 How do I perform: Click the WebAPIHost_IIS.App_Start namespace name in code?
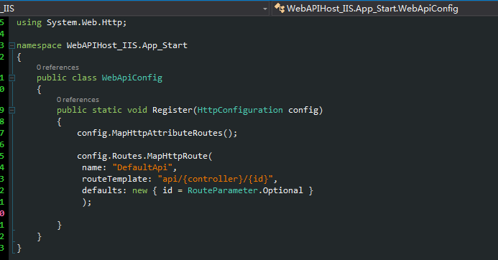point(126,46)
